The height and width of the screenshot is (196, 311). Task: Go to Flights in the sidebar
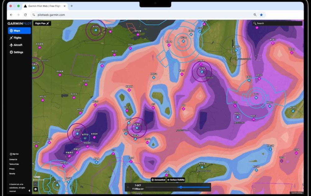pos(17,38)
